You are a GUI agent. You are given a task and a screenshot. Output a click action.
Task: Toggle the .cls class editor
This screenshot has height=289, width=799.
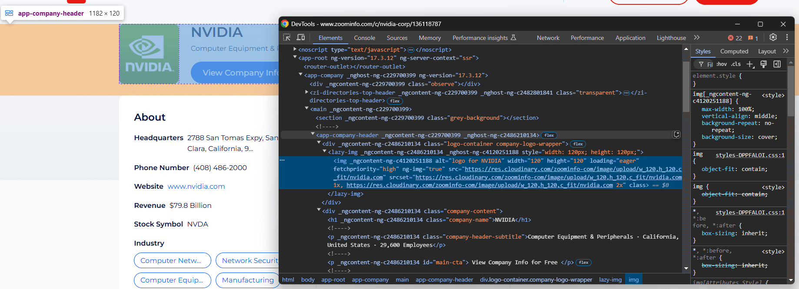(736, 64)
